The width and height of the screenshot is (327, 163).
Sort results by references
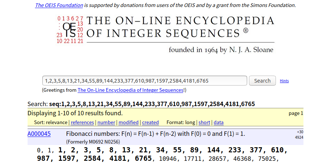tap(82, 122)
